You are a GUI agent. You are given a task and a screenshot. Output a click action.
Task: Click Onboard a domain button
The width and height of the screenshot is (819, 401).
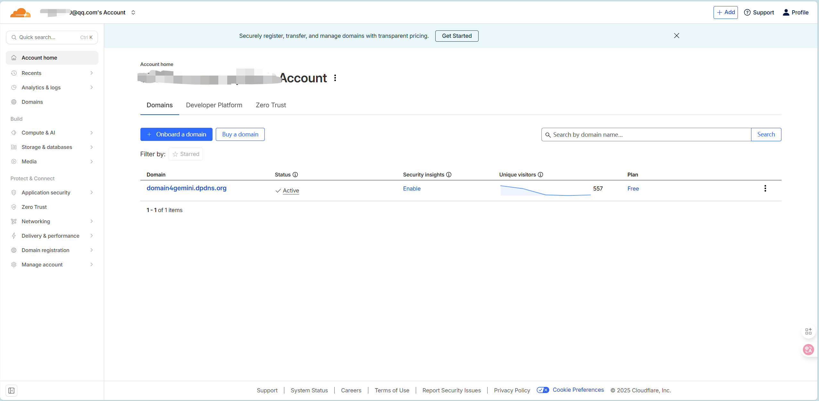coord(176,134)
